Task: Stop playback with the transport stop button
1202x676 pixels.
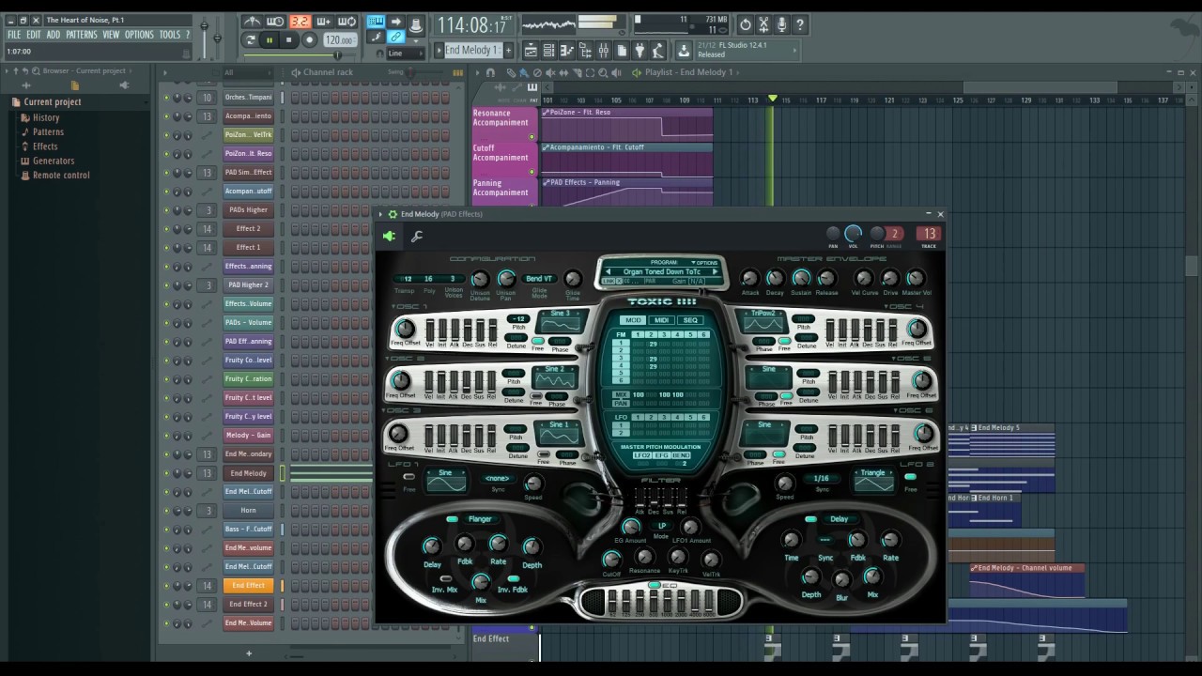Action: tap(289, 39)
